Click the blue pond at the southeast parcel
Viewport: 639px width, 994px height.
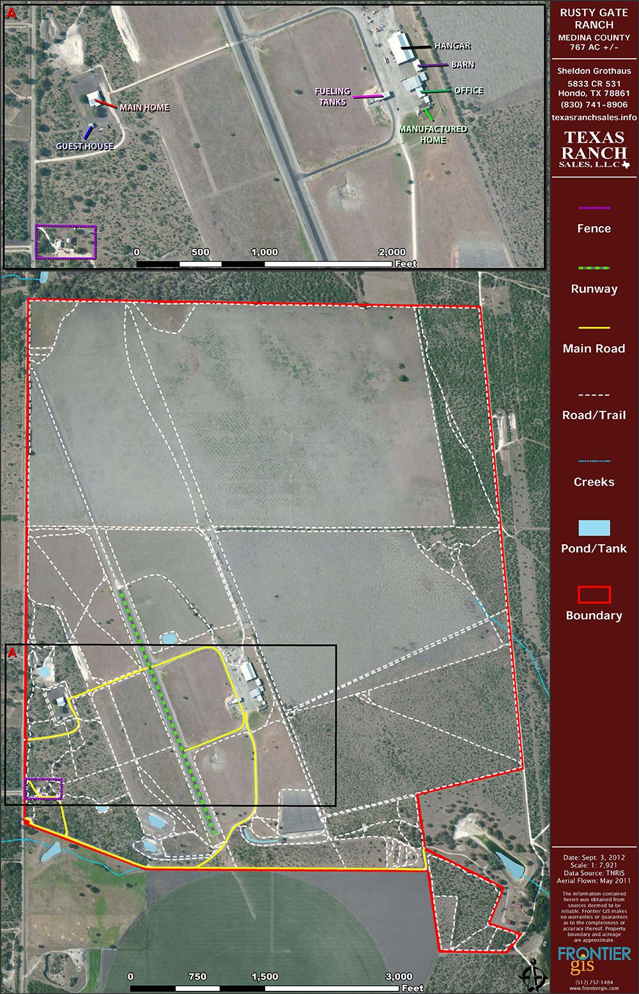[x=510, y=864]
